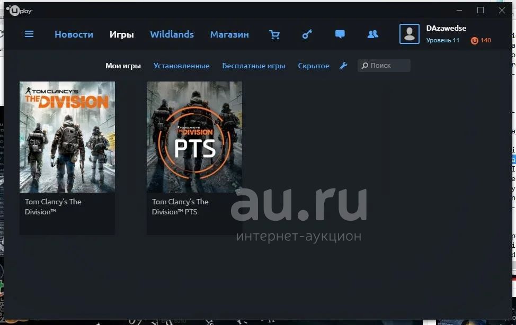
Task: Click the Уровень 11 level label
Action: coord(442,40)
